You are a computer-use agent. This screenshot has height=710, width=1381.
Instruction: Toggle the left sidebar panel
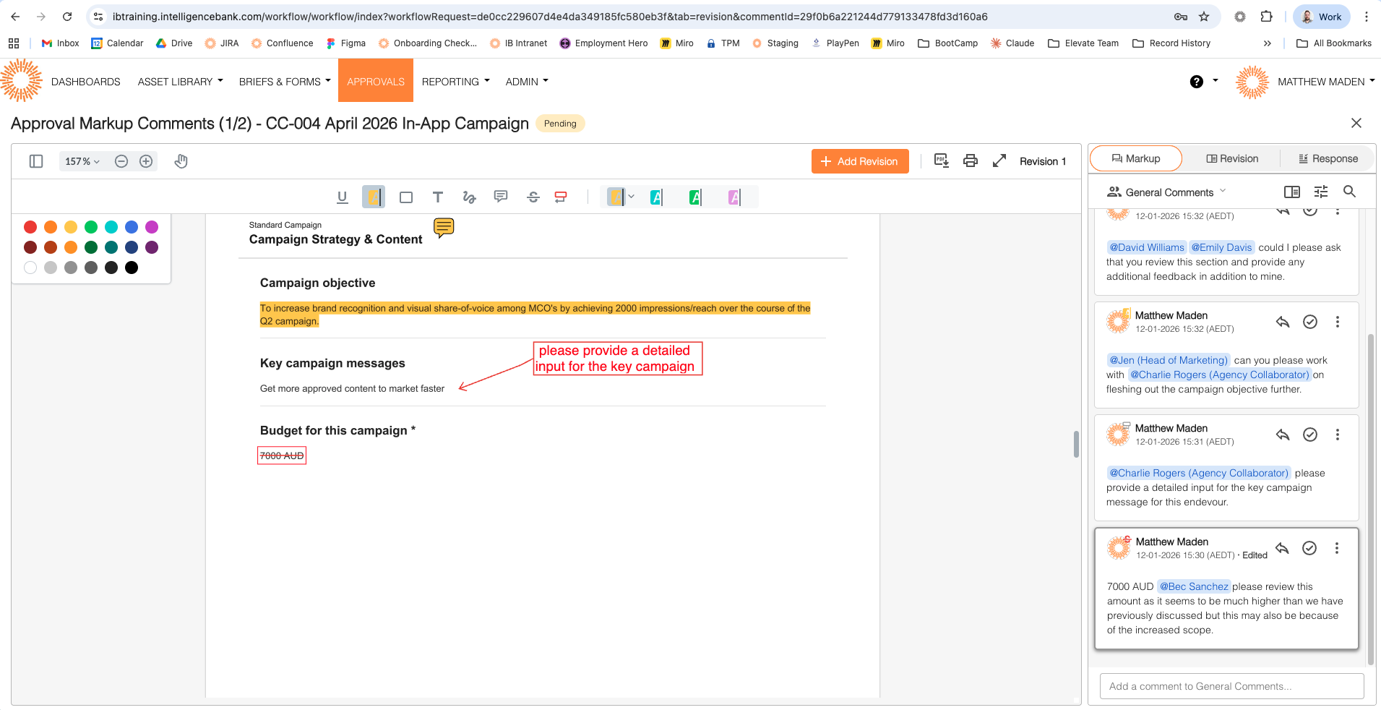tap(36, 161)
